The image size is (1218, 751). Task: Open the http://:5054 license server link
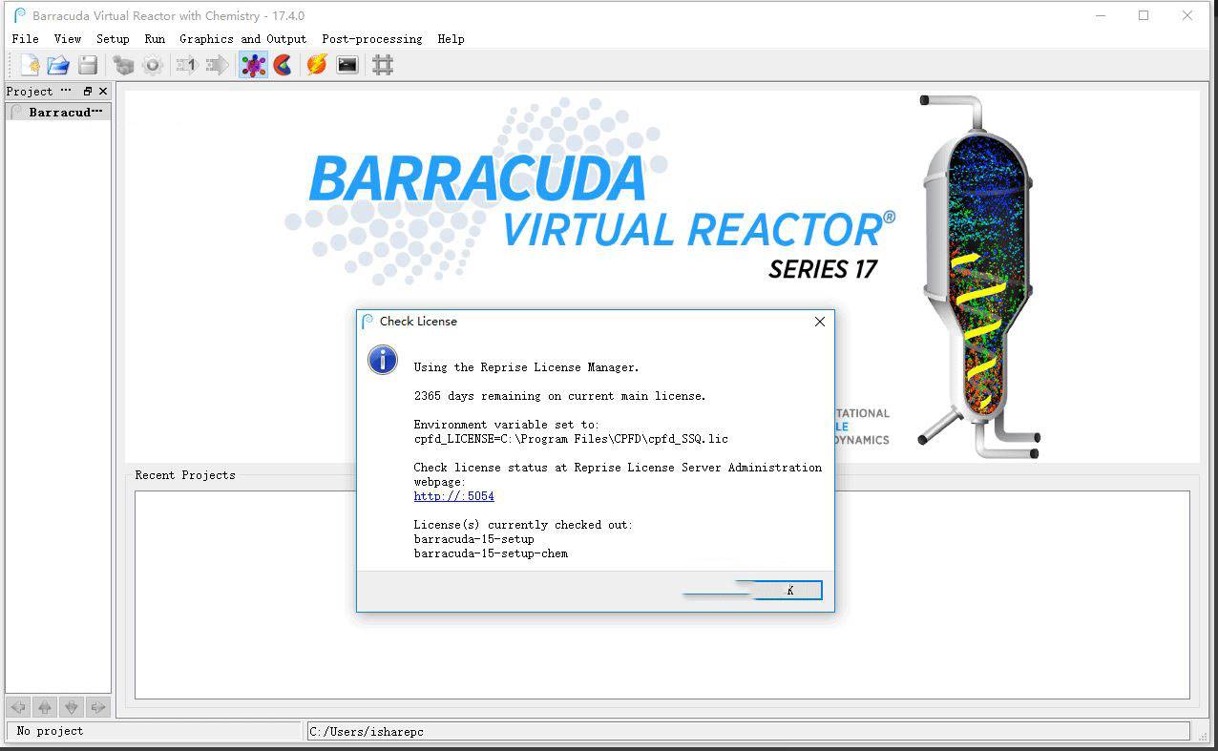pos(454,496)
